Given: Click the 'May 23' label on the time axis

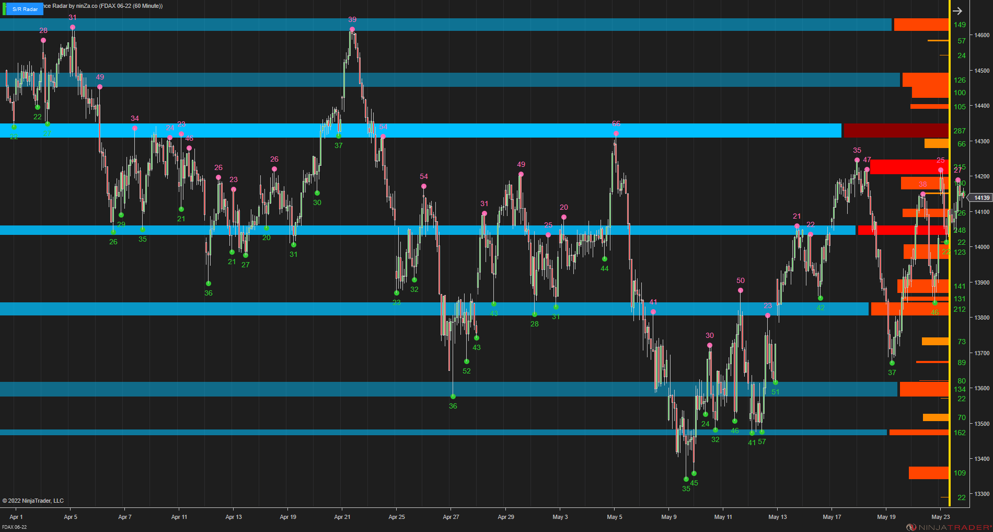Looking at the screenshot, I should pos(941,517).
